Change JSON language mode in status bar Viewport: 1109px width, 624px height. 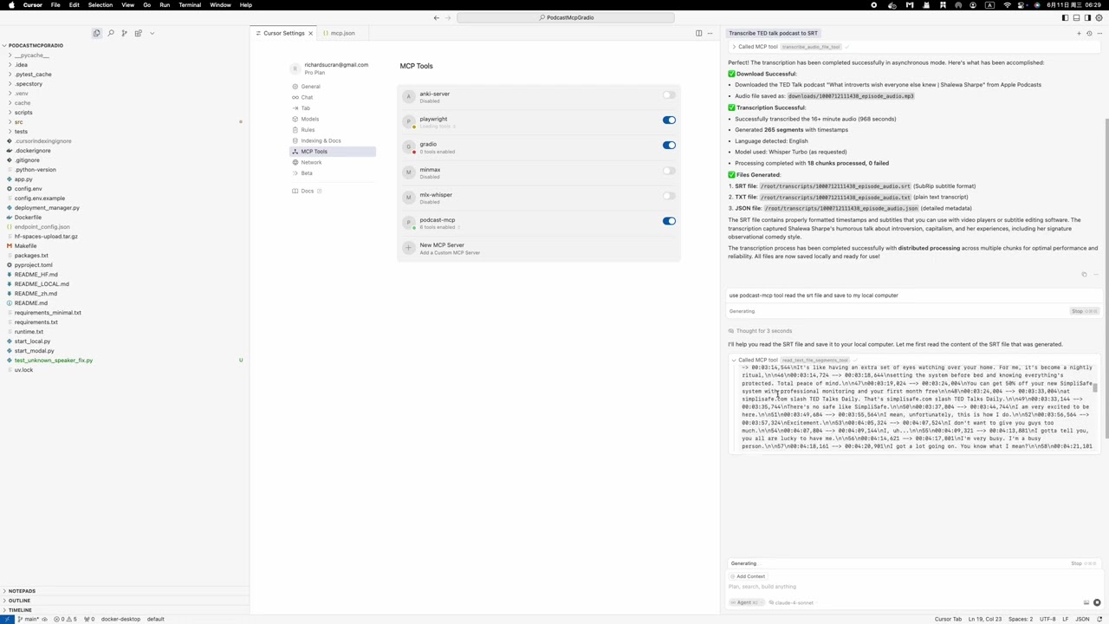1082,619
